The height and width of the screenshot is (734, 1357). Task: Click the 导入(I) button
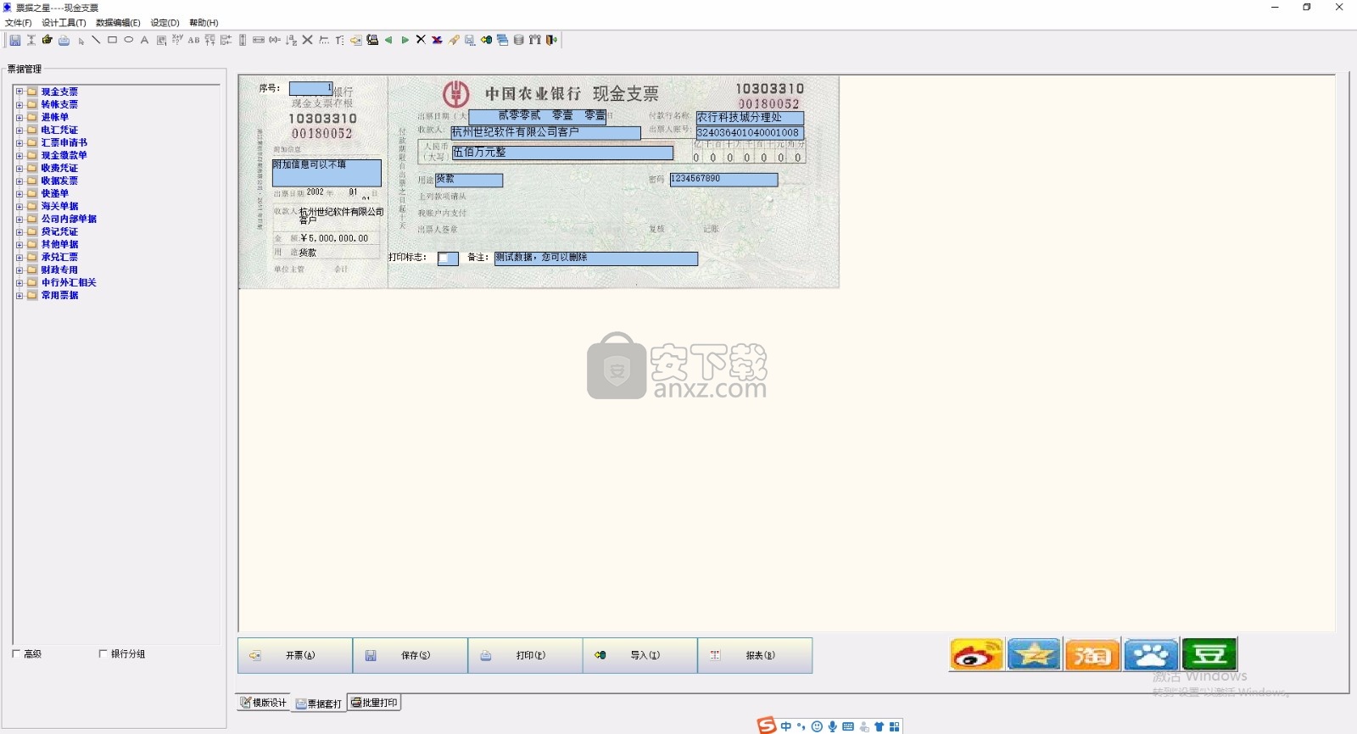coord(640,655)
